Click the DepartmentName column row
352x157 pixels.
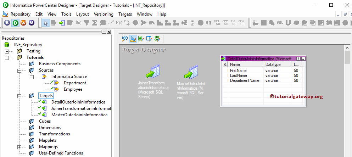(263, 80)
